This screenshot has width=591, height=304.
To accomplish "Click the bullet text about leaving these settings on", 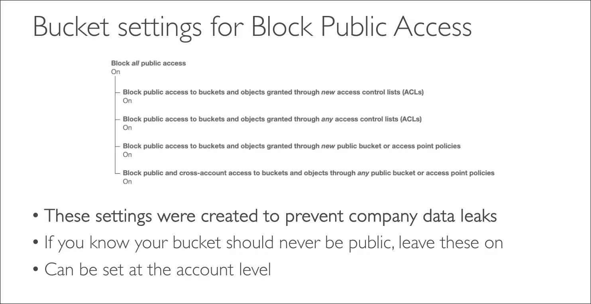I will pos(273,243).
